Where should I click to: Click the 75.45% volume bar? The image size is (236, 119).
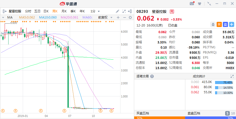(x=224, y=83)
